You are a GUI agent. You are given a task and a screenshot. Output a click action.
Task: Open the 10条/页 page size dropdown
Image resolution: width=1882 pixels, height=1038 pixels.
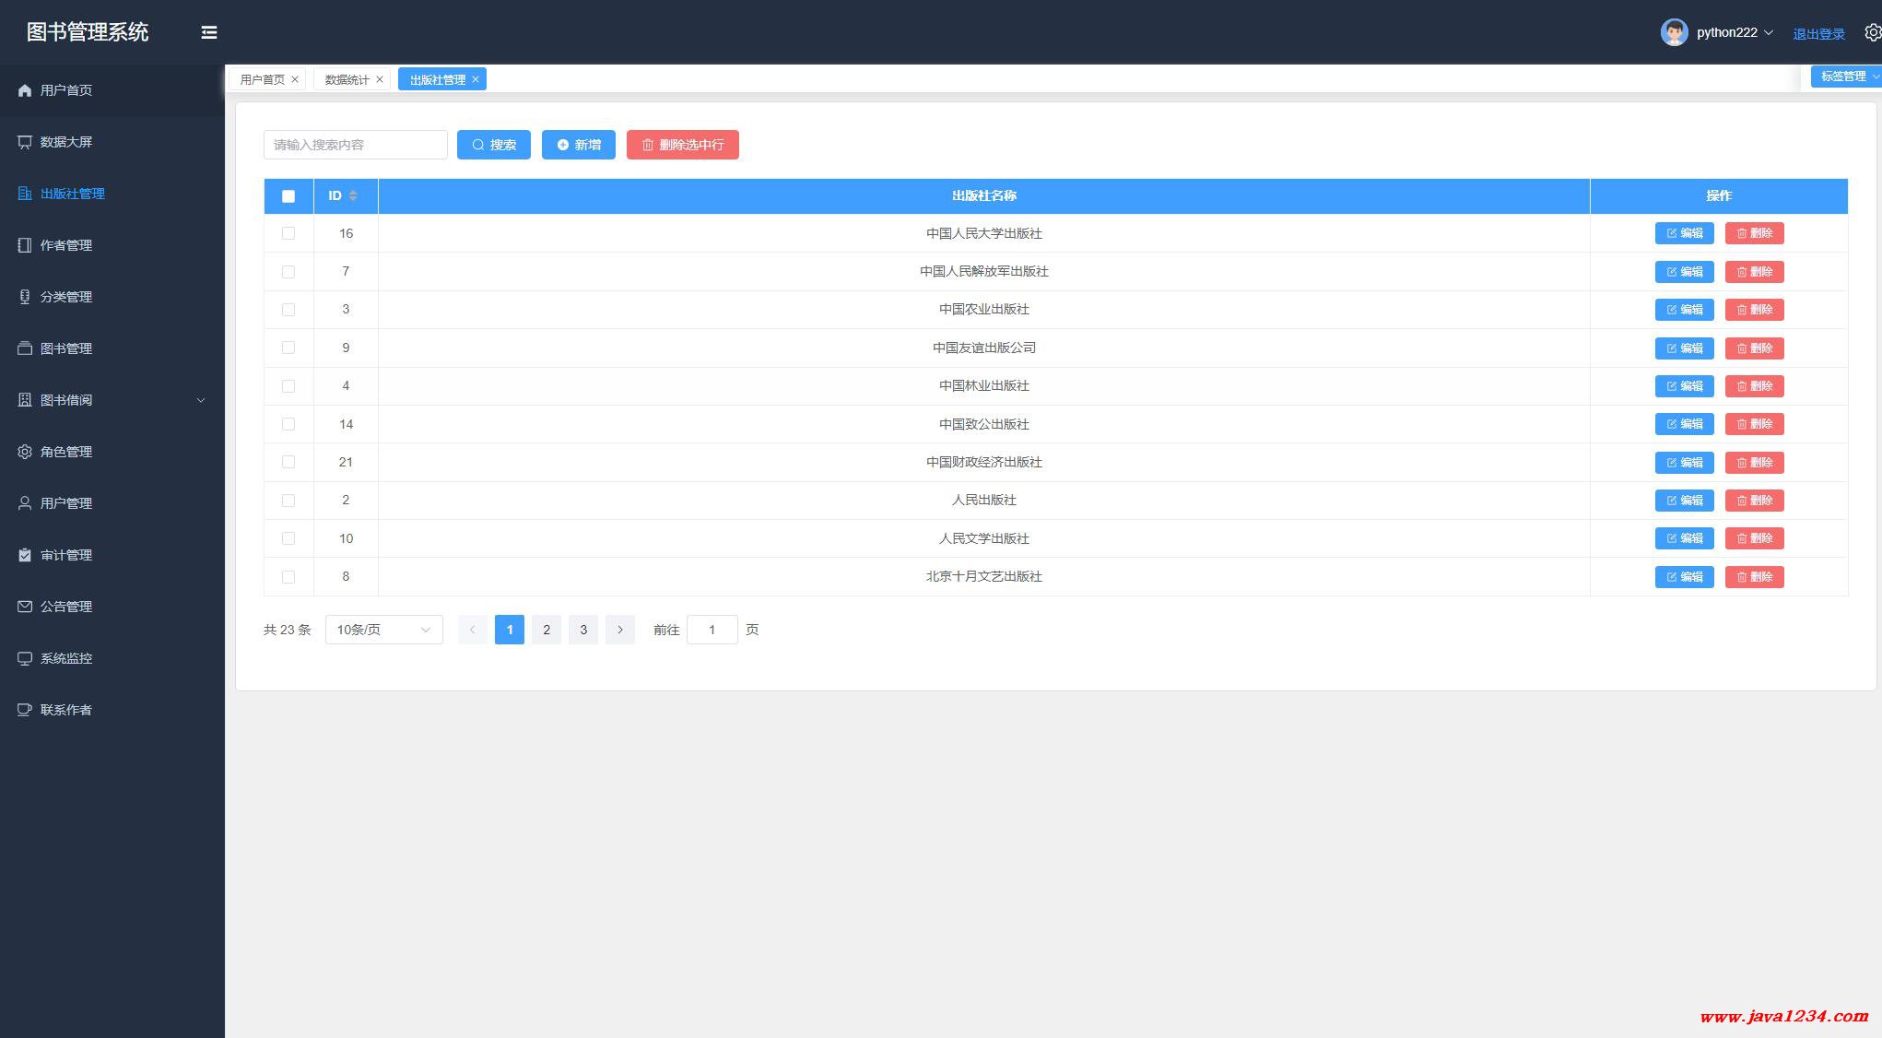tap(383, 630)
